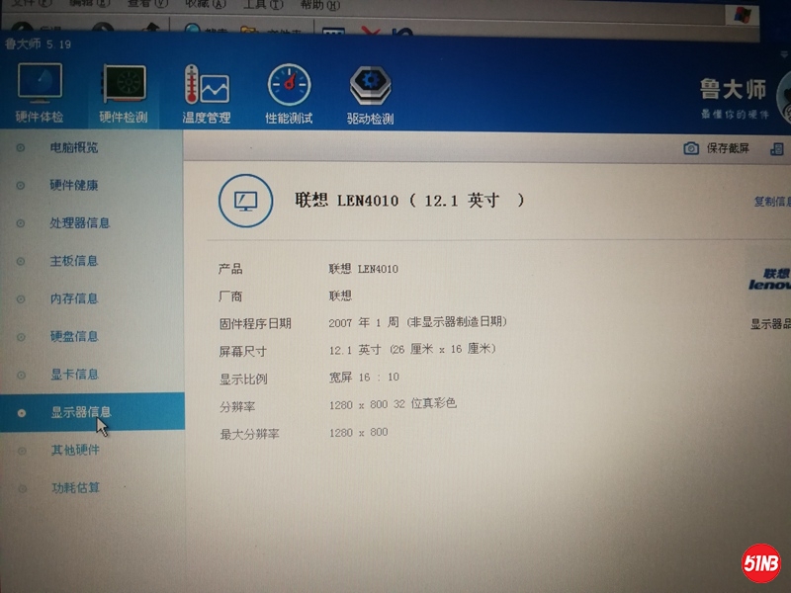Click the 复制信息 copy info link
Image resolution: width=791 pixels, height=593 pixels.
pyautogui.click(x=771, y=202)
